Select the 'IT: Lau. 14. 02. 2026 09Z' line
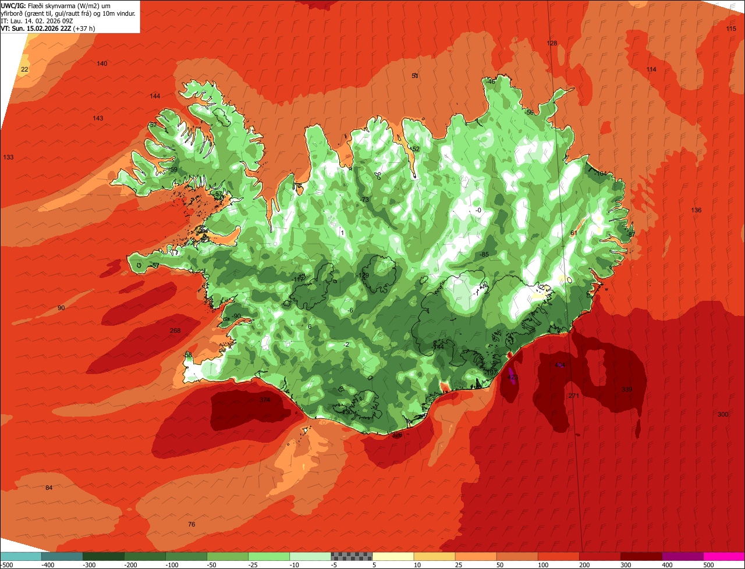745x569 pixels. coord(37,20)
